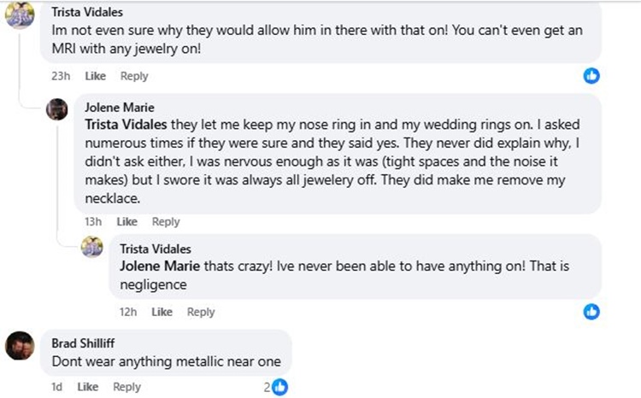Like Jolene Marie's nose ring comment

coord(126,222)
